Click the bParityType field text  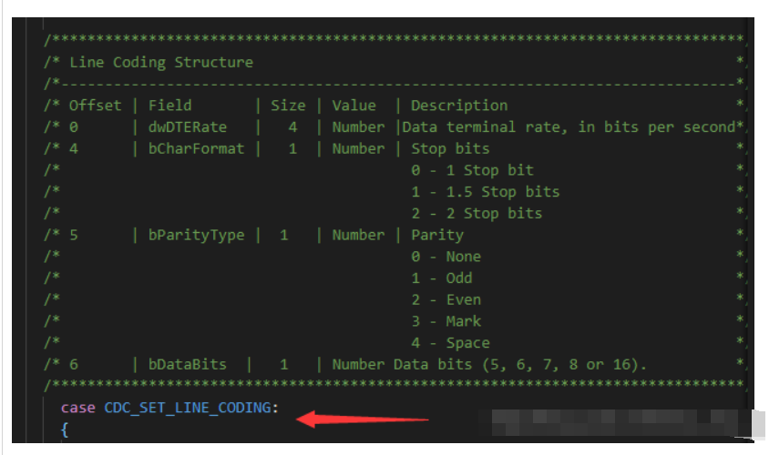click(196, 235)
